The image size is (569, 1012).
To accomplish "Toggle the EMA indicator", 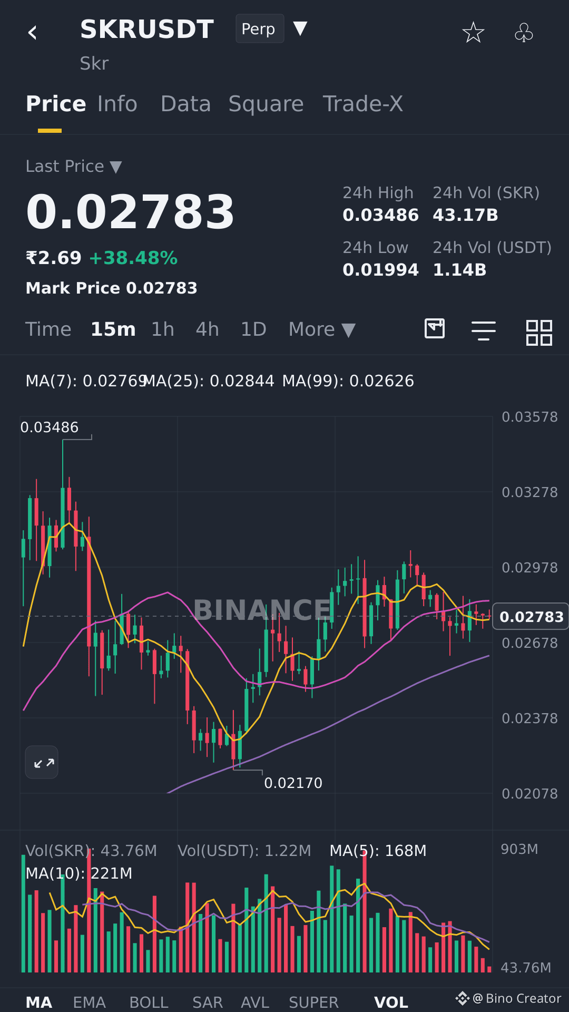I will pos(90,1002).
